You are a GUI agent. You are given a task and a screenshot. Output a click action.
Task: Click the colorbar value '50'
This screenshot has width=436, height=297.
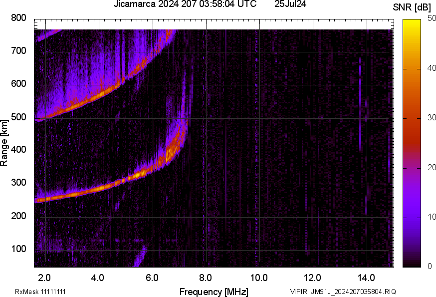(x=432, y=18)
